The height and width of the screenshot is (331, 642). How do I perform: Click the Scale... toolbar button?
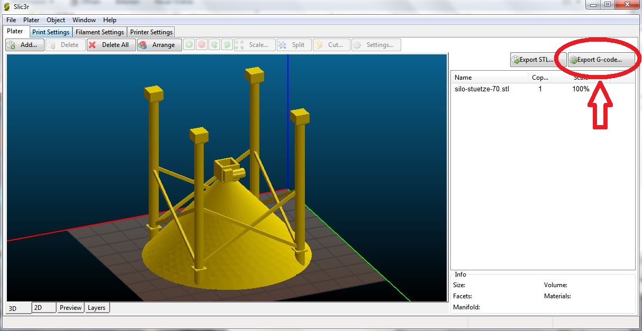[x=254, y=45]
